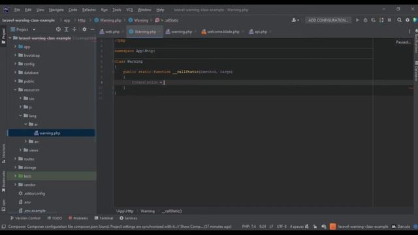
Task: Expand the bootstrap folder
Action: click(x=15, y=55)
